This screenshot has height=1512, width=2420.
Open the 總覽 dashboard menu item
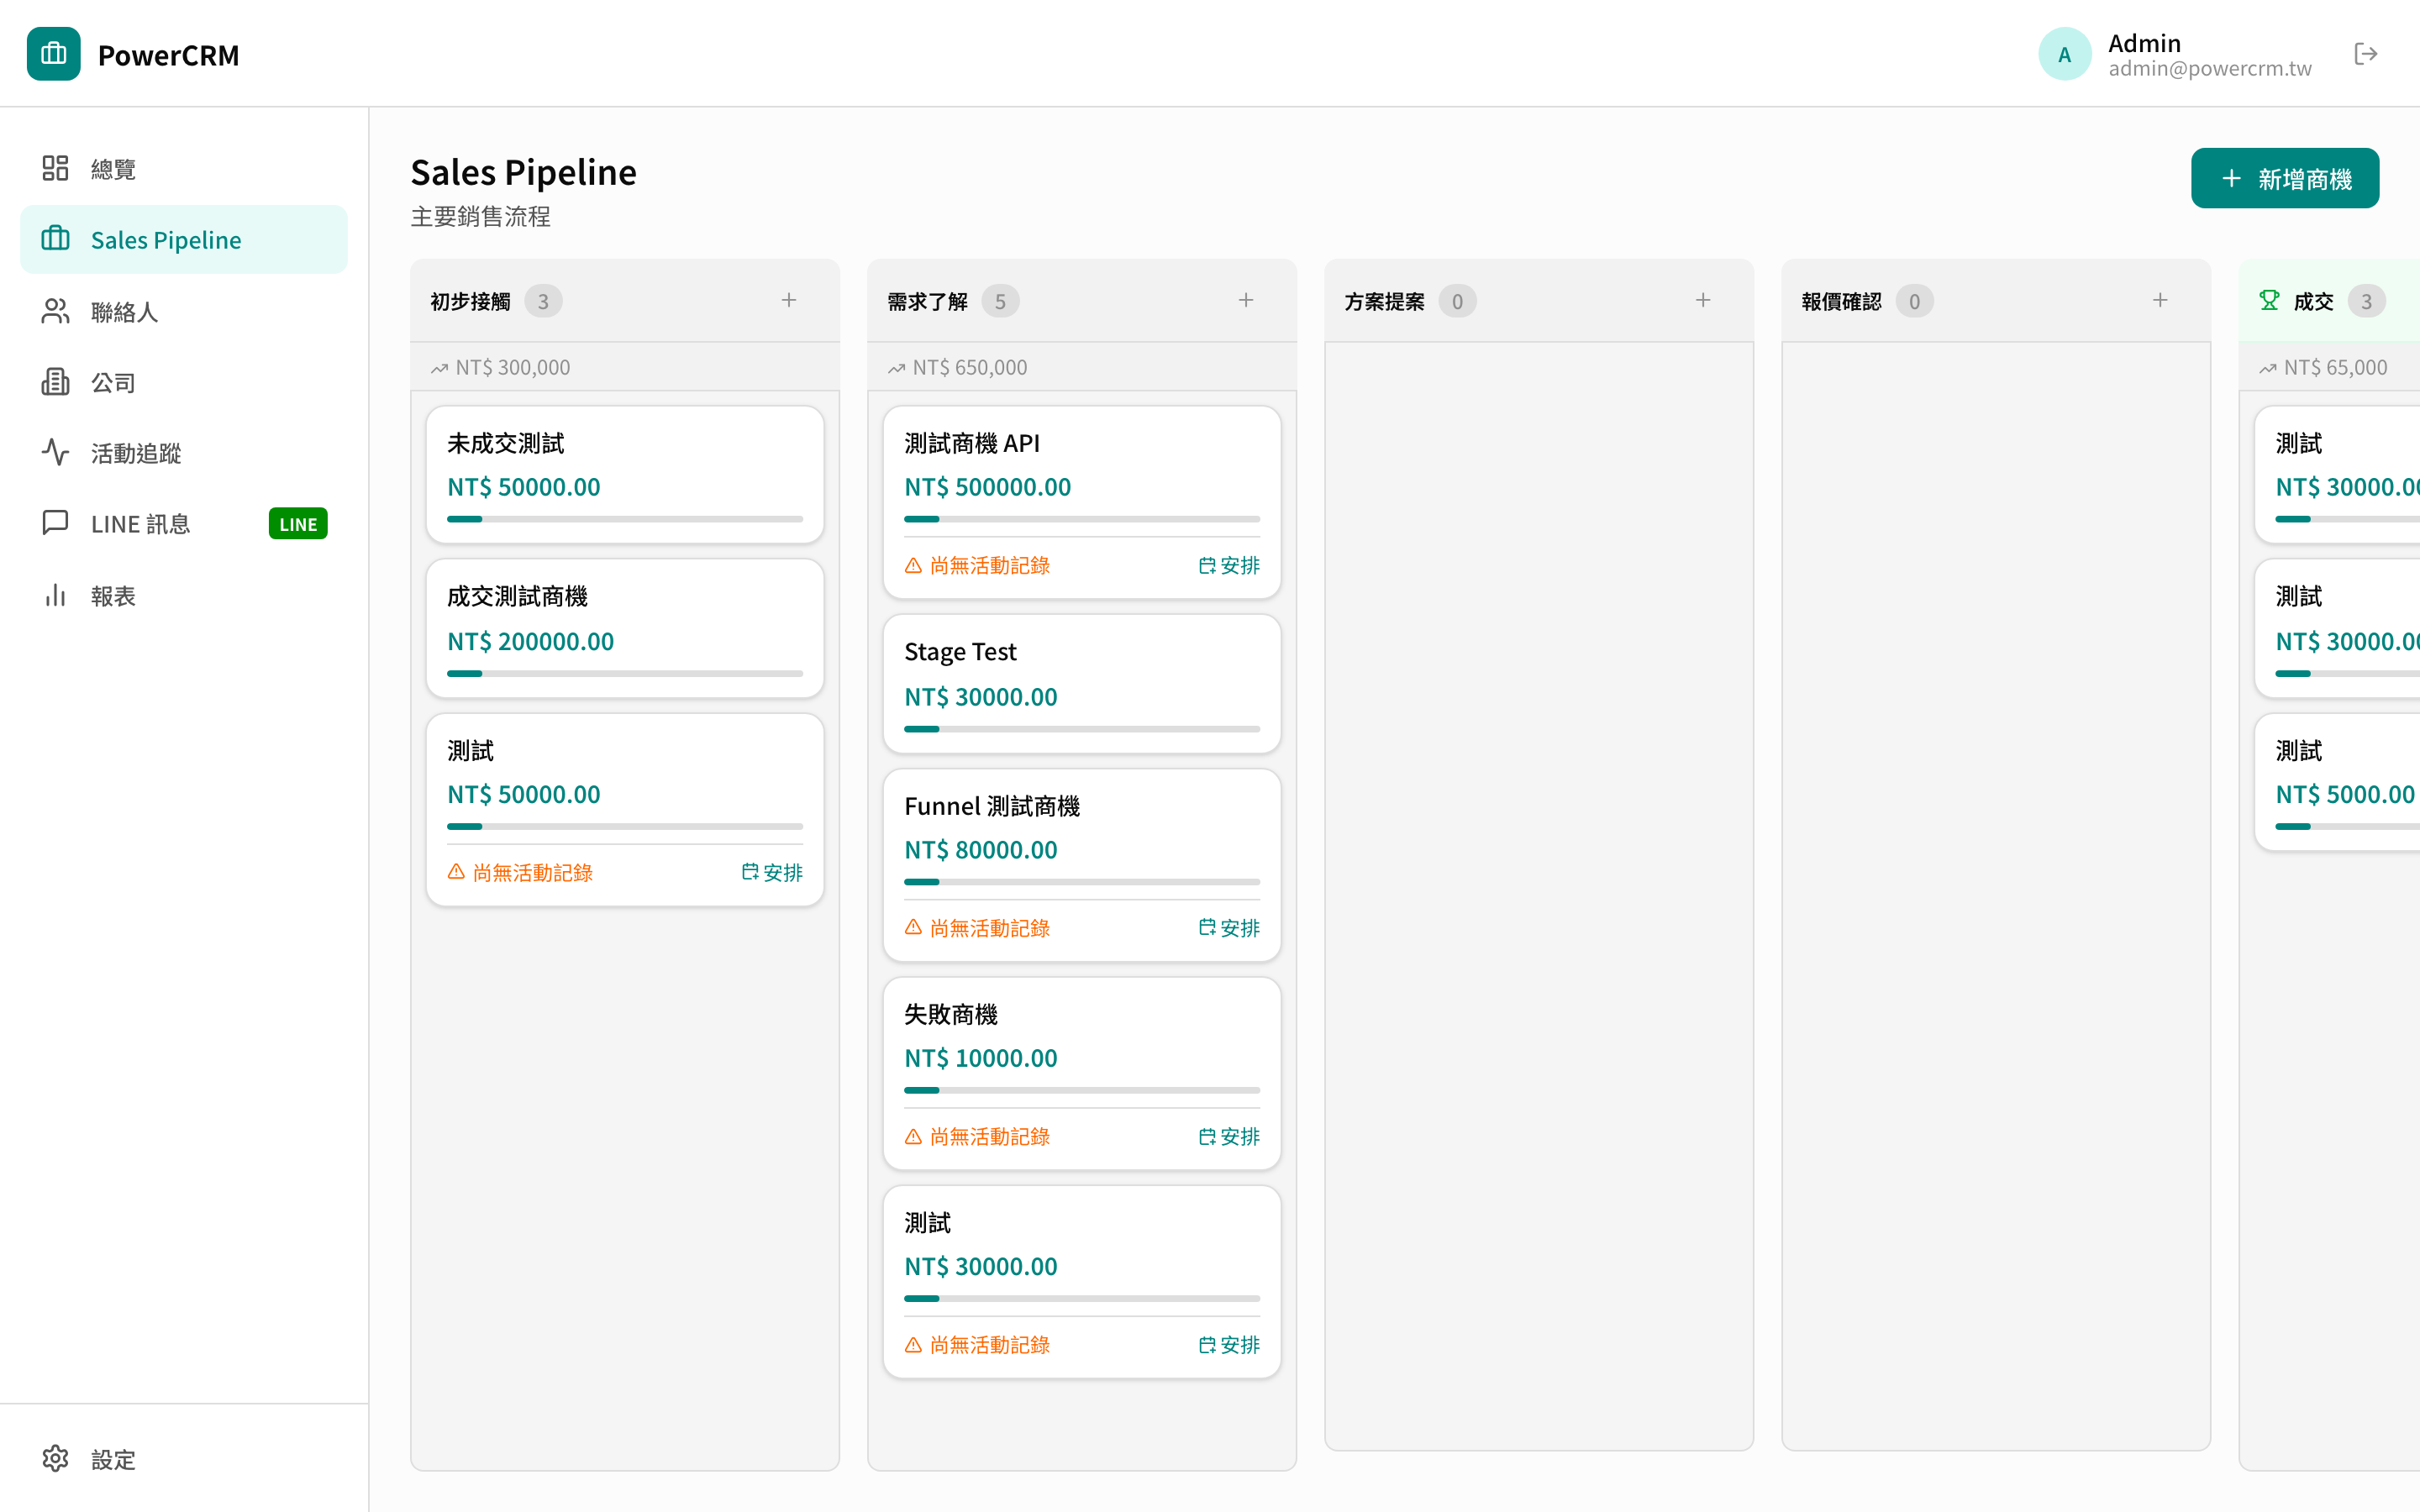[113, 169]
